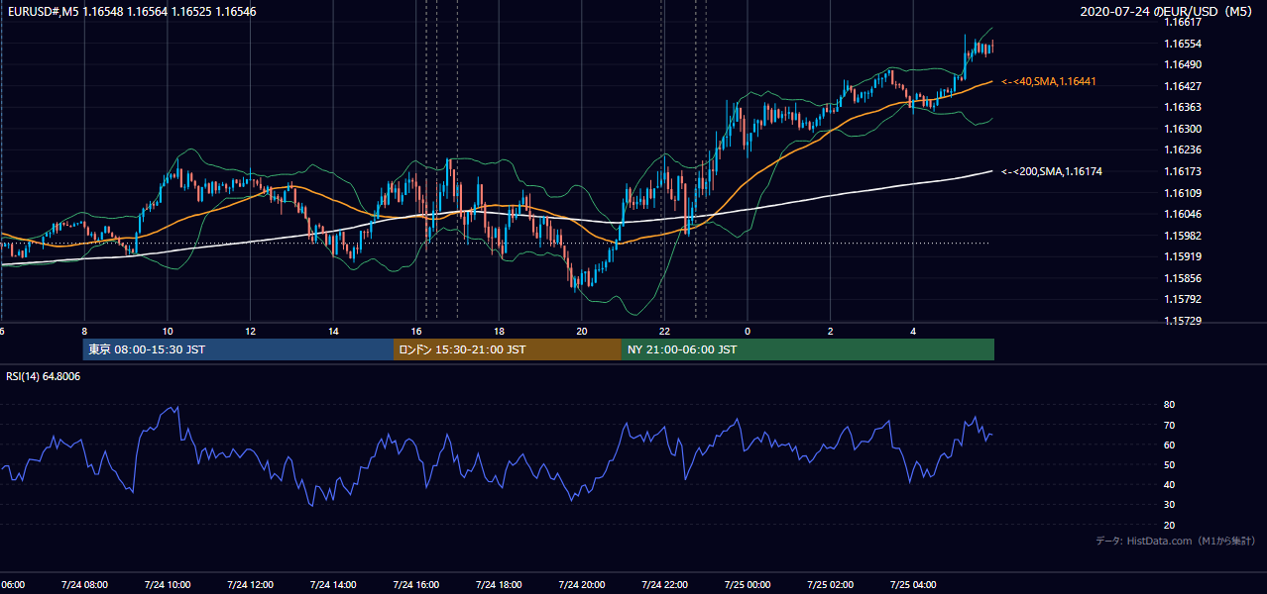This screenshot has width=1267, height=594.
Task: Click the 1.15856 price axis label
Action: [x=1183, y=278]
